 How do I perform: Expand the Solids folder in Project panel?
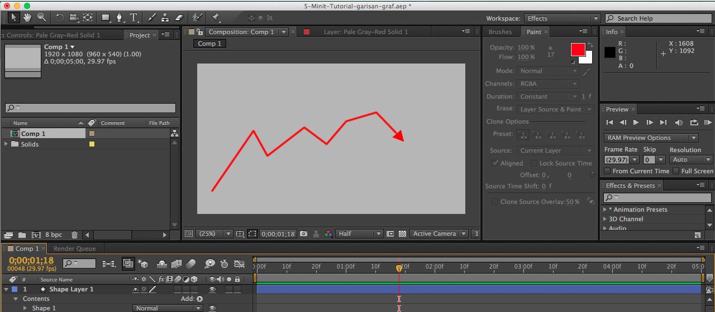pos(6,144)
